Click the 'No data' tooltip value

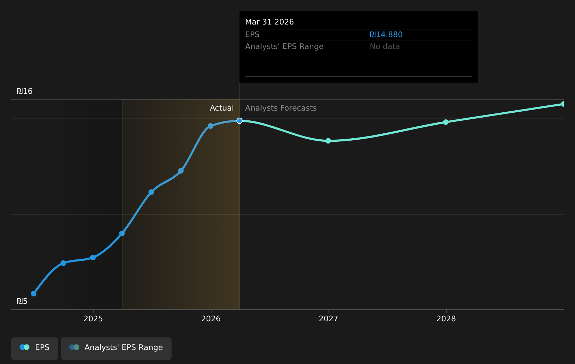[x=385, y=47]
